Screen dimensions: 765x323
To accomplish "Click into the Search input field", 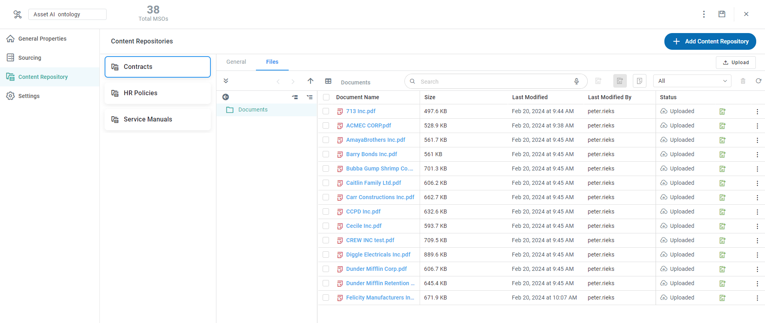I will tap(491, 81).
